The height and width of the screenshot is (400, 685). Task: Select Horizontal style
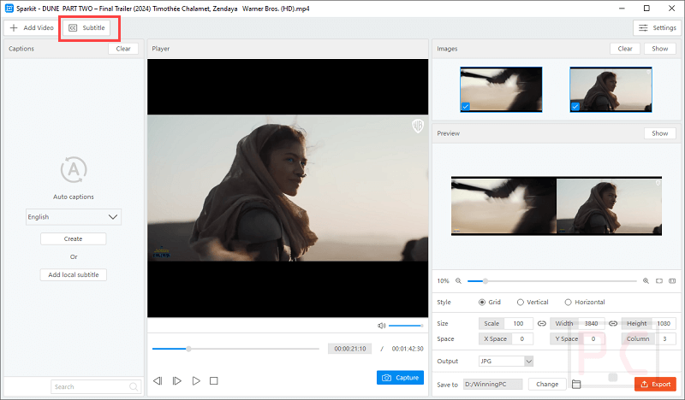coord(585,302)
